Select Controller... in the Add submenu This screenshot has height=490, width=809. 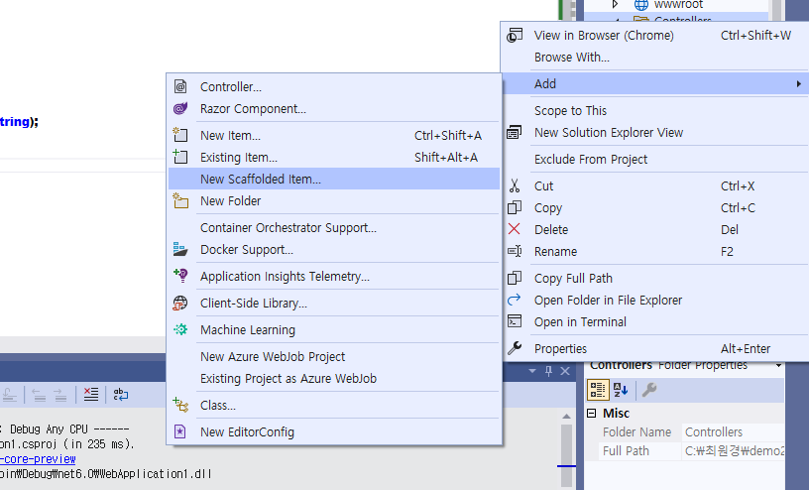tap(334, 86)
